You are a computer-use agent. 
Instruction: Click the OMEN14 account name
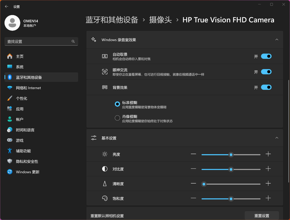(x=31, y=21)
